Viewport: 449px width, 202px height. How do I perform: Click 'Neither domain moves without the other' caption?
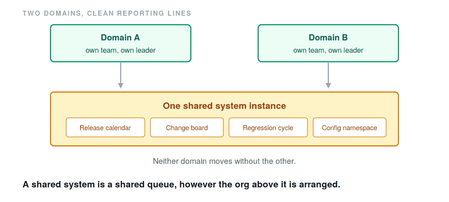tap(224, 161)
